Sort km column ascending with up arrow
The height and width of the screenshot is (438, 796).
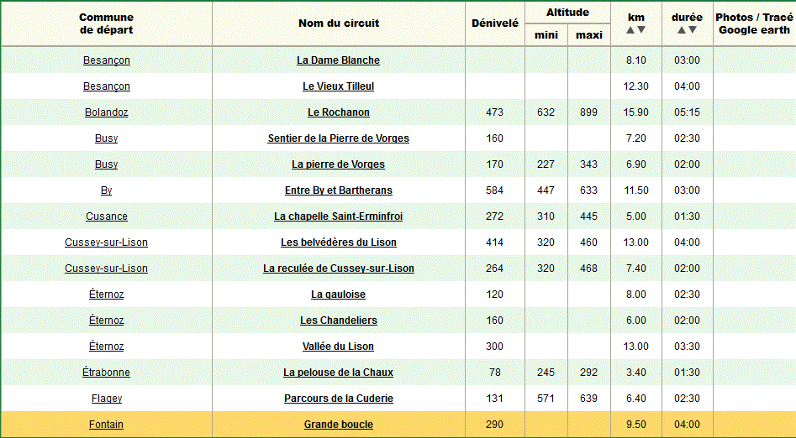(630, 30)
